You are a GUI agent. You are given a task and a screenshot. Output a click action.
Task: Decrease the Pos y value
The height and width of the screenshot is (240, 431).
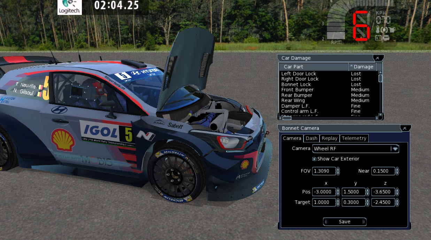368,194
